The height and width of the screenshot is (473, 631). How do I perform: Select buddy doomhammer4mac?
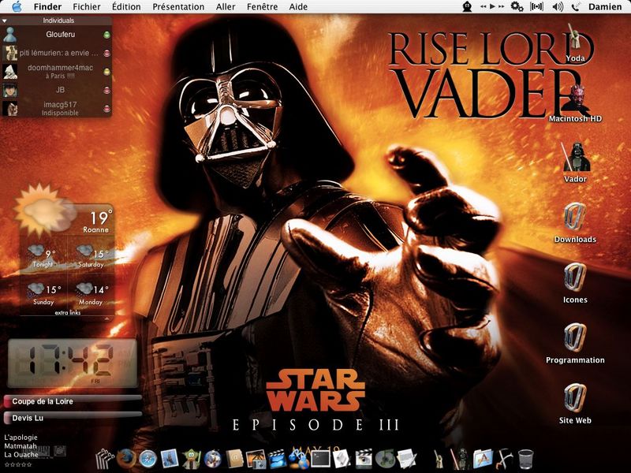tap(56, 71)
